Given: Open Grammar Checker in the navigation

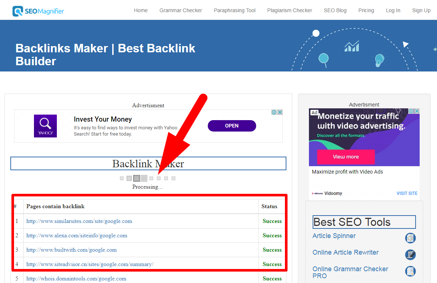Looking at the screenshot, I should pyautogui.click(x=180, y=11).
